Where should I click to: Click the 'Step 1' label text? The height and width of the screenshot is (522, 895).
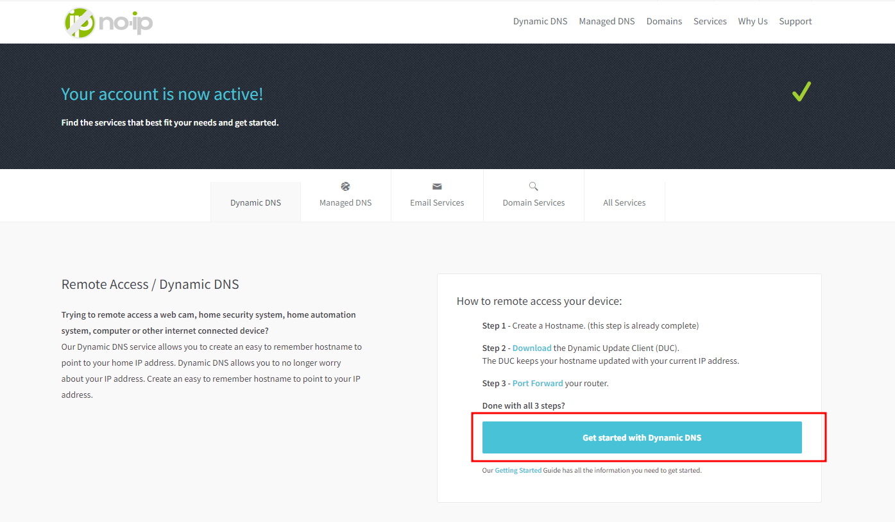[494, 325]
